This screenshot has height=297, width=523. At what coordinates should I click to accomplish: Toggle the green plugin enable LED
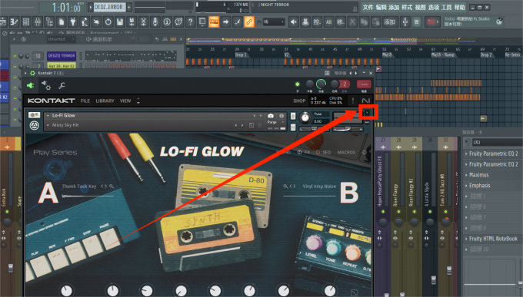(297, 84)
